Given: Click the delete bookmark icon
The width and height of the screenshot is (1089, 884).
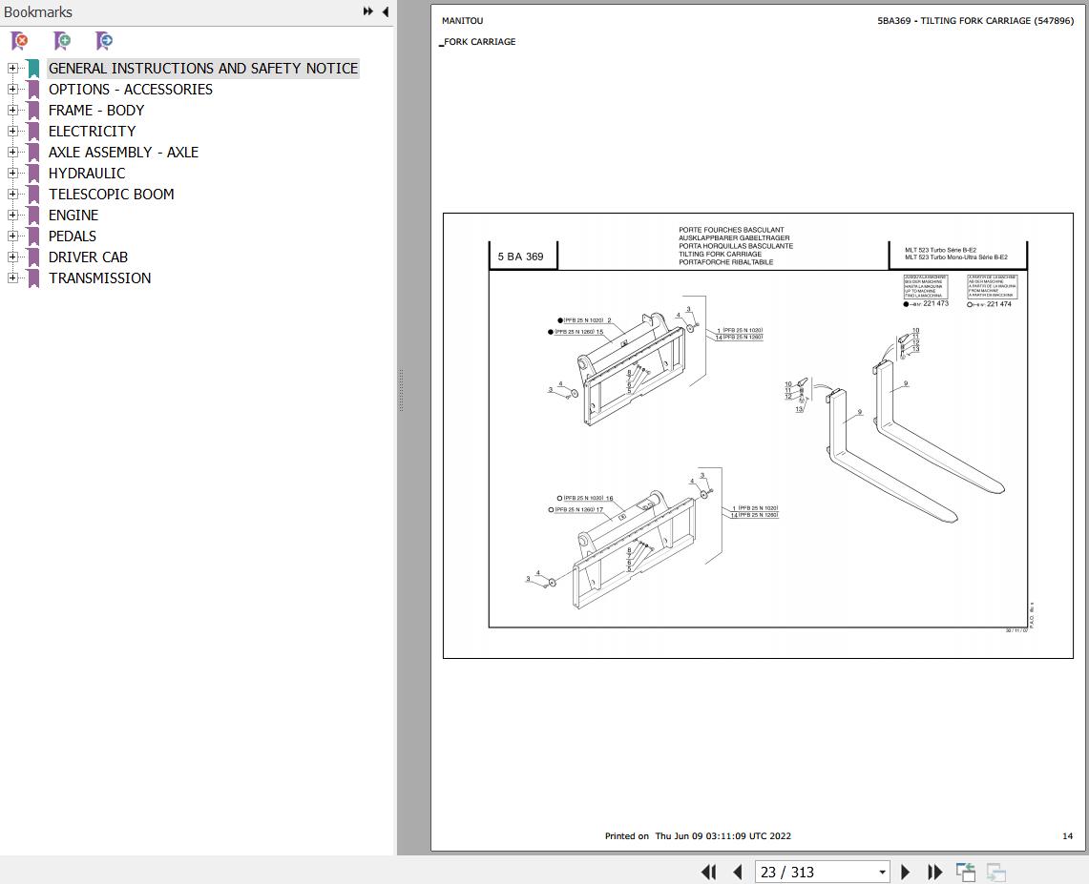Looking at the screenshot, I should pos(20,41).
